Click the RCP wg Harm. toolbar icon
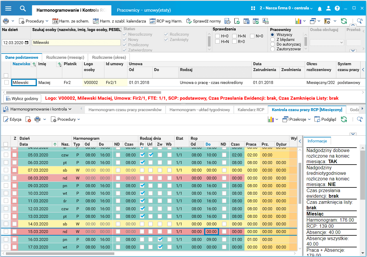 (x=152, y=21)
